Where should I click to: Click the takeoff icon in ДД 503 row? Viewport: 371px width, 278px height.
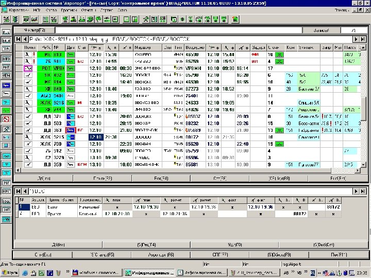click(28, 124)
